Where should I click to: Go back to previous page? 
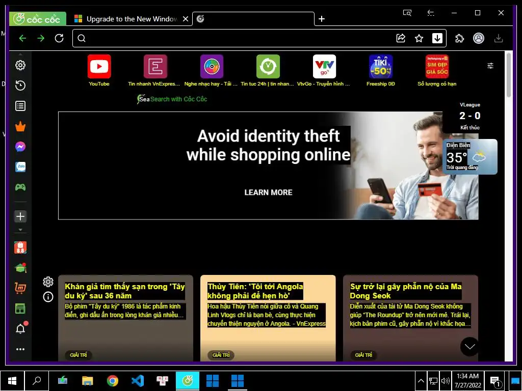[x=22, y=38]
